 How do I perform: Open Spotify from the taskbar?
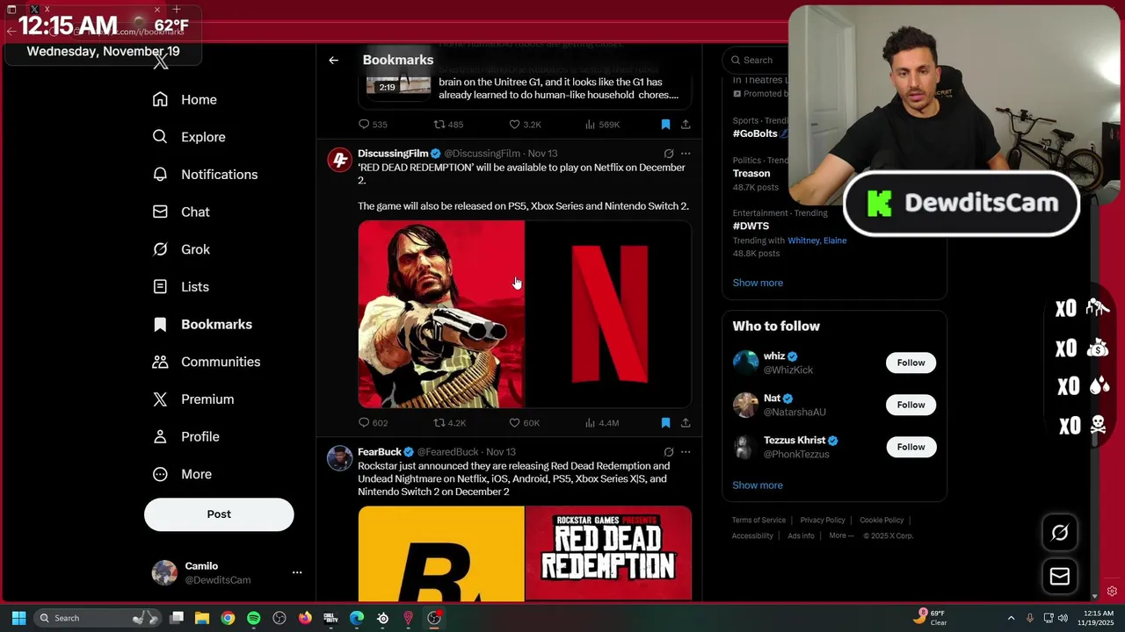point(254,618)
